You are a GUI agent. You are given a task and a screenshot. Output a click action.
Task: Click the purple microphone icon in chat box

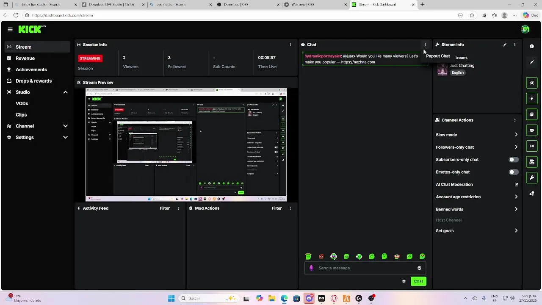(x=311, y=268)
